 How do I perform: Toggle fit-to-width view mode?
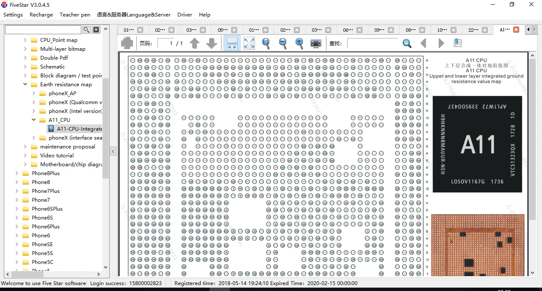pos(232,43)
